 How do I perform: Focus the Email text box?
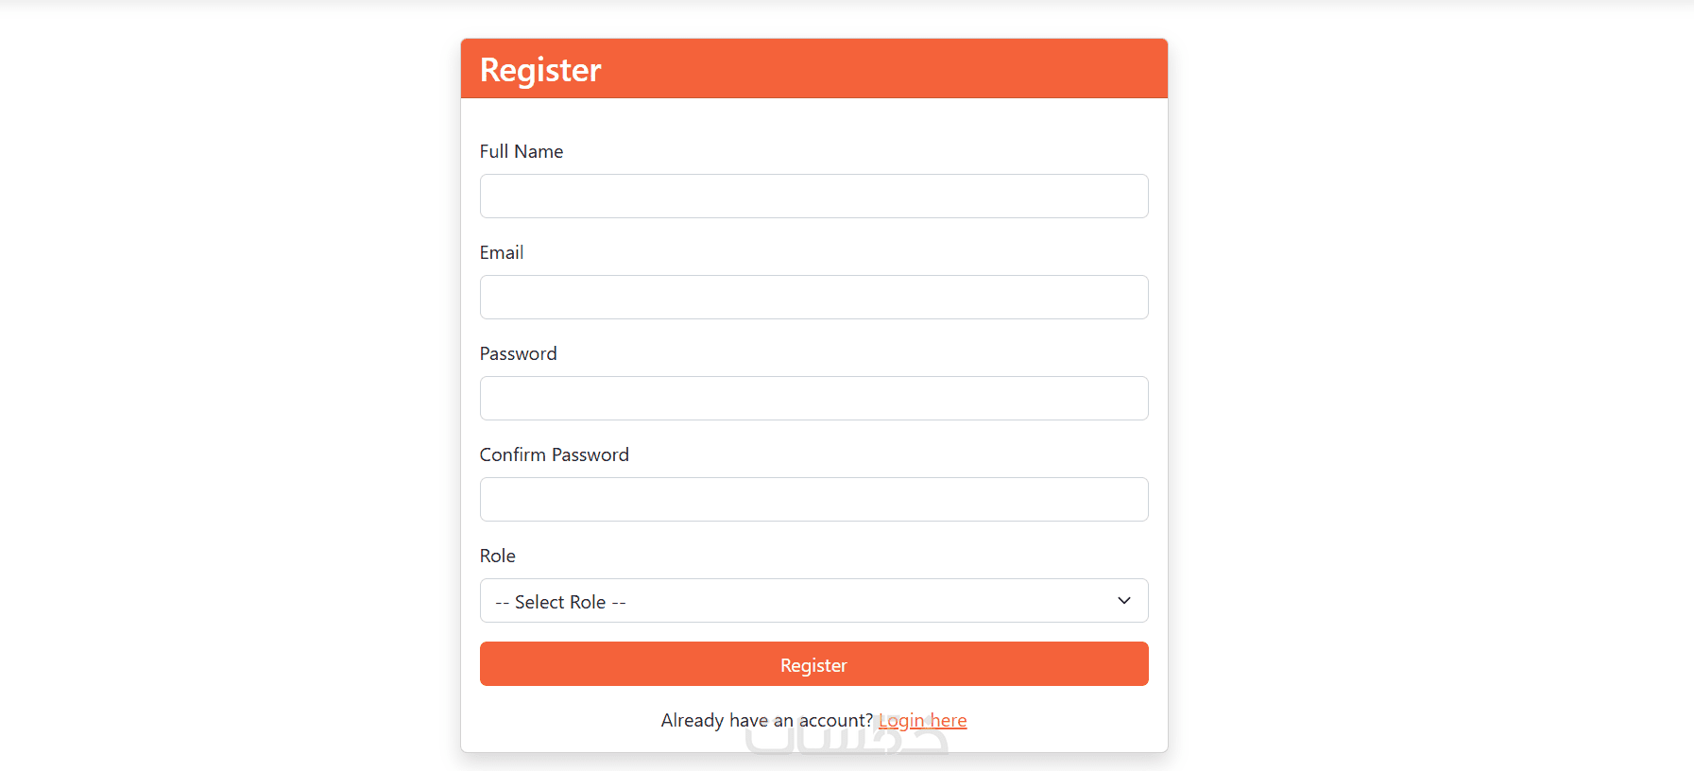[x=813, y=298]
